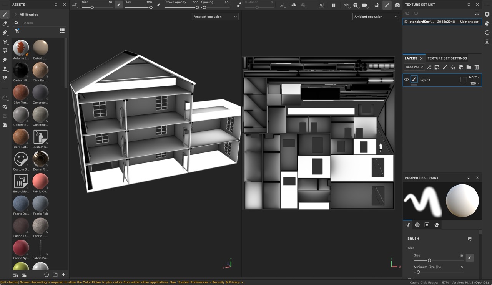Open Shader settings icon in right sidebar
Image resolution: width=492 pixels, height=285 pixels.
click(x=487, y=23)
